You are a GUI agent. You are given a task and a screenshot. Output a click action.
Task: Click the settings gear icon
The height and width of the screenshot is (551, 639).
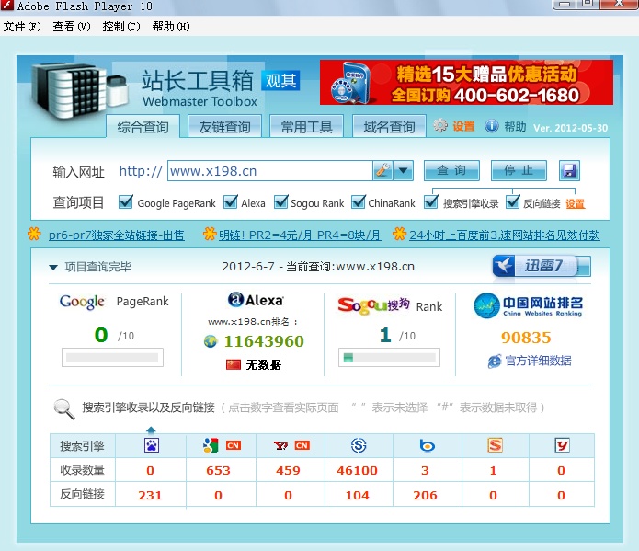440,126
